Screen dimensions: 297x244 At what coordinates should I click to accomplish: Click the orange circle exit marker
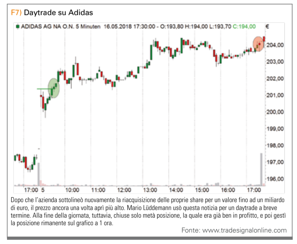[x=259, y=44]
